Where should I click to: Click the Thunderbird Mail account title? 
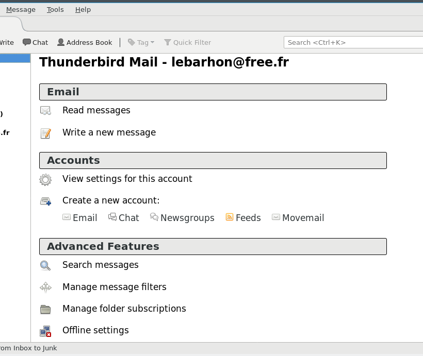click(164, 62)
